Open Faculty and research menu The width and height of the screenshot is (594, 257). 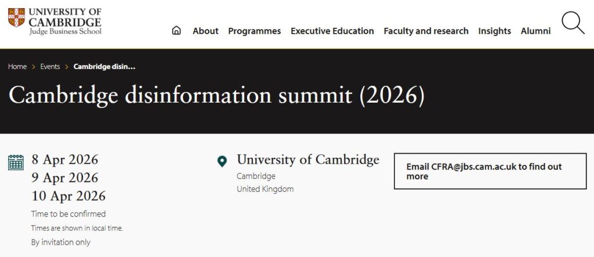click(426, 31)
